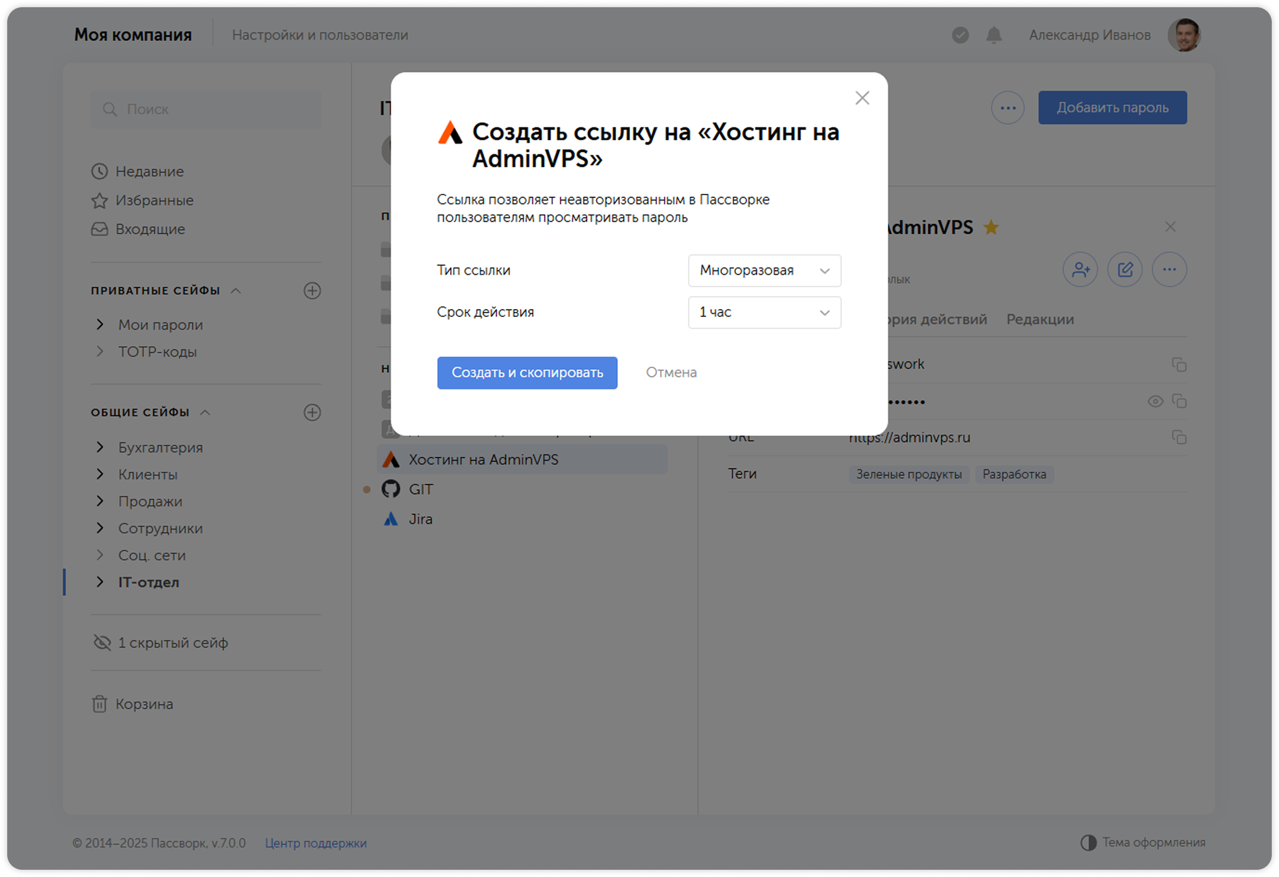Click the notification bell icon
This screenshot has height=877, width=1279.
(994, 35)
